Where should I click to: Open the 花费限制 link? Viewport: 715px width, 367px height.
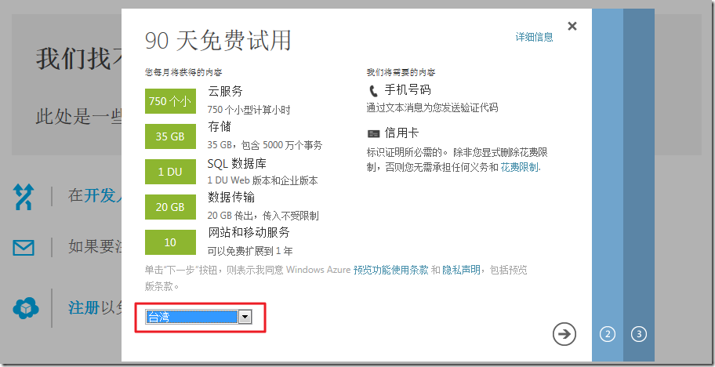(x=520, y=167)
